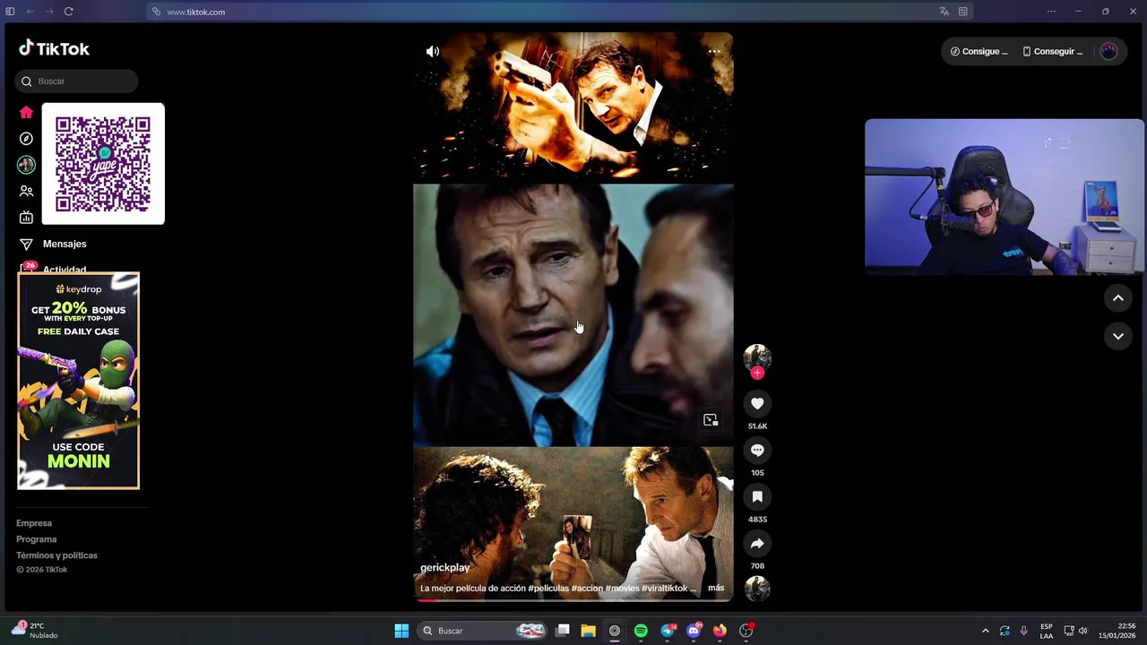The image size is (1147, 645).
Task: Share the video with the arrow icon
Action: [757, 544]
